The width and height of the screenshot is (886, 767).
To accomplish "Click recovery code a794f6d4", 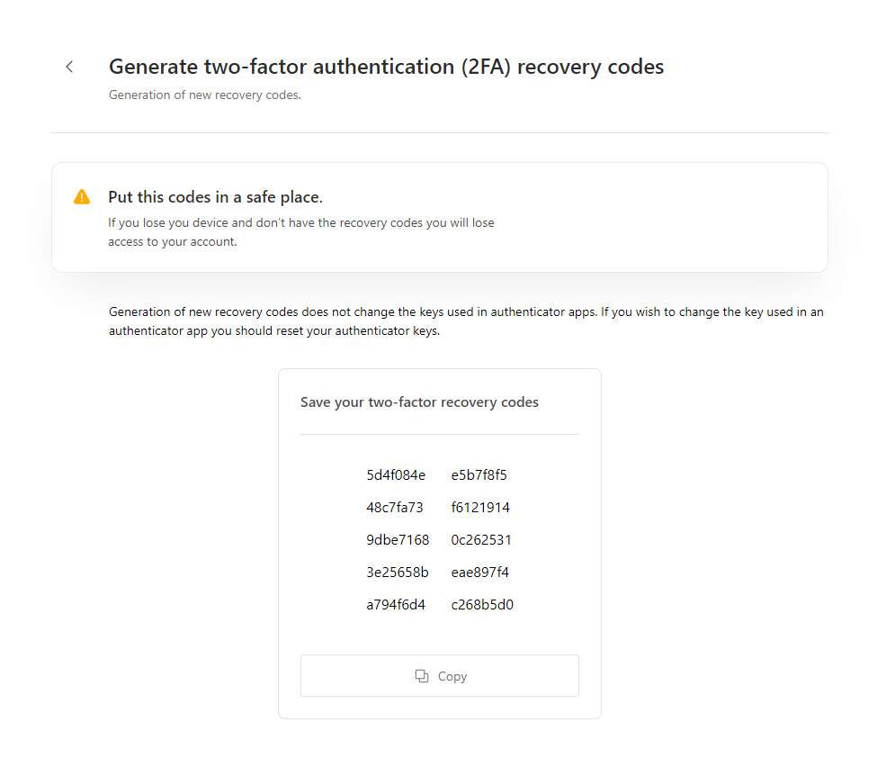I will click(x=396, y=605).
